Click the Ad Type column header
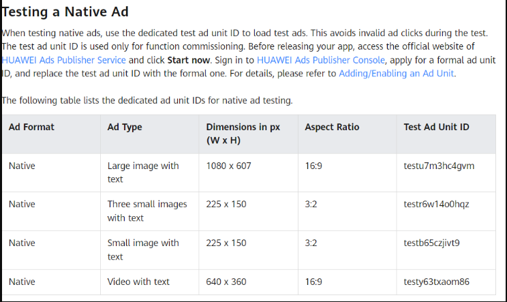 [x=125, y=127]
